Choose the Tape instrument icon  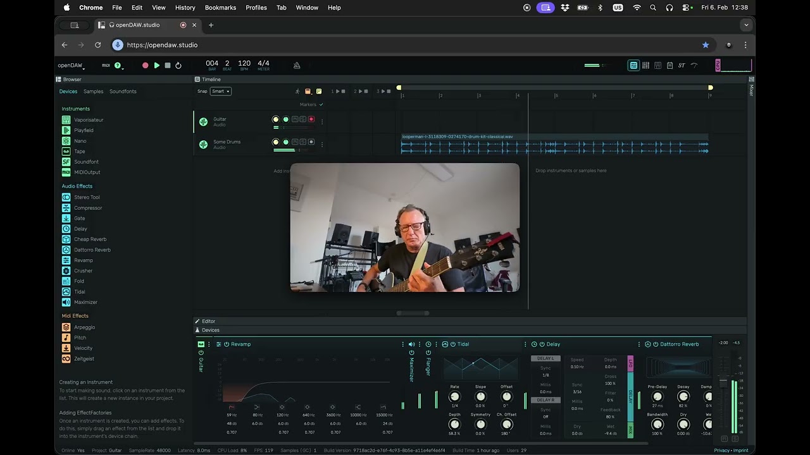point(66,152)
